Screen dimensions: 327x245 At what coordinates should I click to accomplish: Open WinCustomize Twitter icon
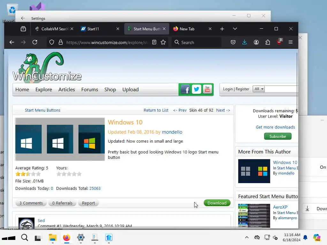pyautogui.click(x=196, y=89)
